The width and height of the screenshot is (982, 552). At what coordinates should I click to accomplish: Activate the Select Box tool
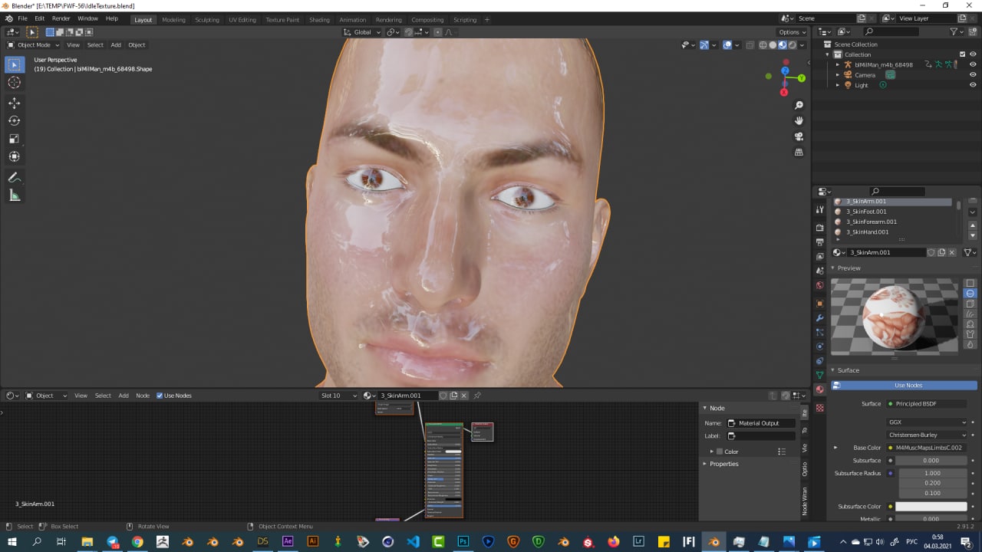[14, 64]
